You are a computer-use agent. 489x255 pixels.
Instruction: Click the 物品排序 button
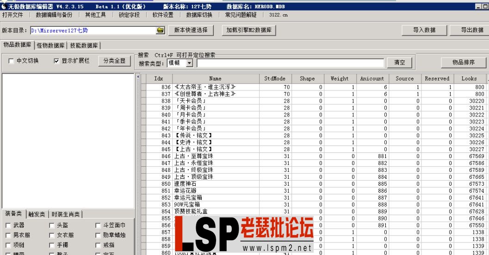point(464,62)
